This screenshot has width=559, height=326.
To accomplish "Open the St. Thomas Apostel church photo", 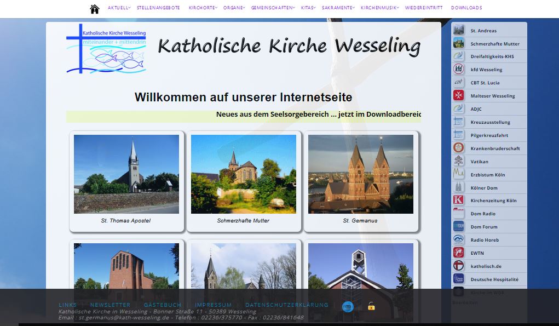I will (126, 174).
